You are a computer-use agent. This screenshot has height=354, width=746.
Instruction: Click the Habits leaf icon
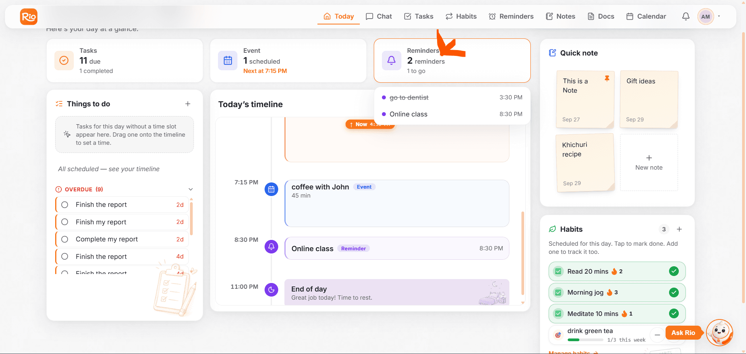[552, 229]
